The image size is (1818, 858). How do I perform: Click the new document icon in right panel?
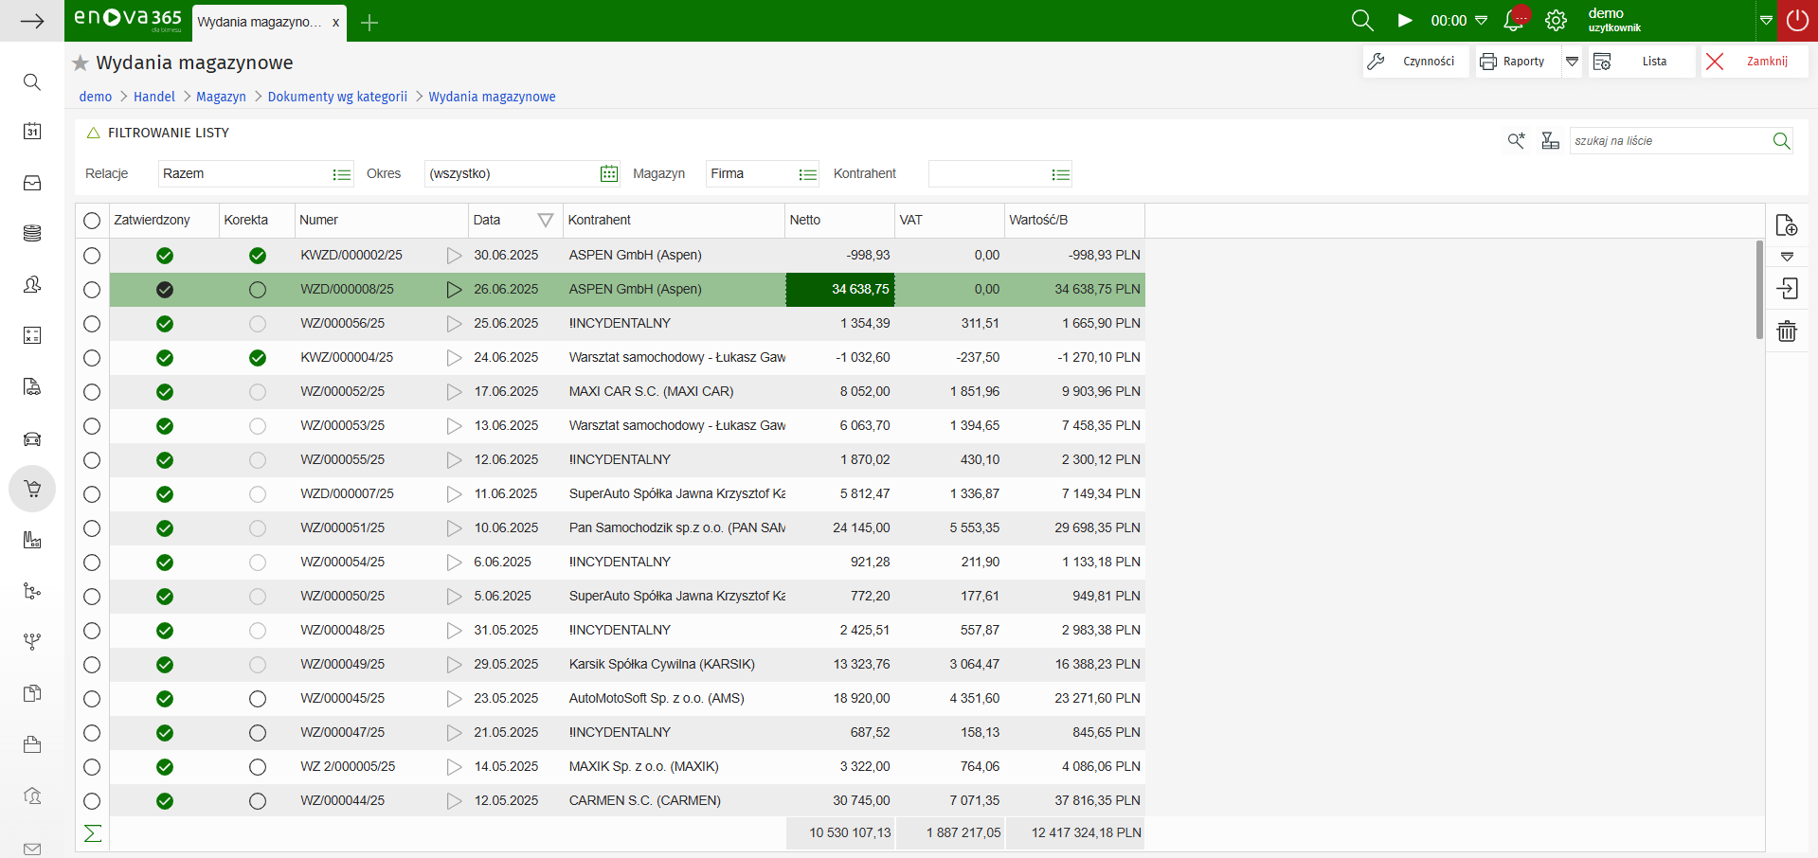(x=1786, y=225)
